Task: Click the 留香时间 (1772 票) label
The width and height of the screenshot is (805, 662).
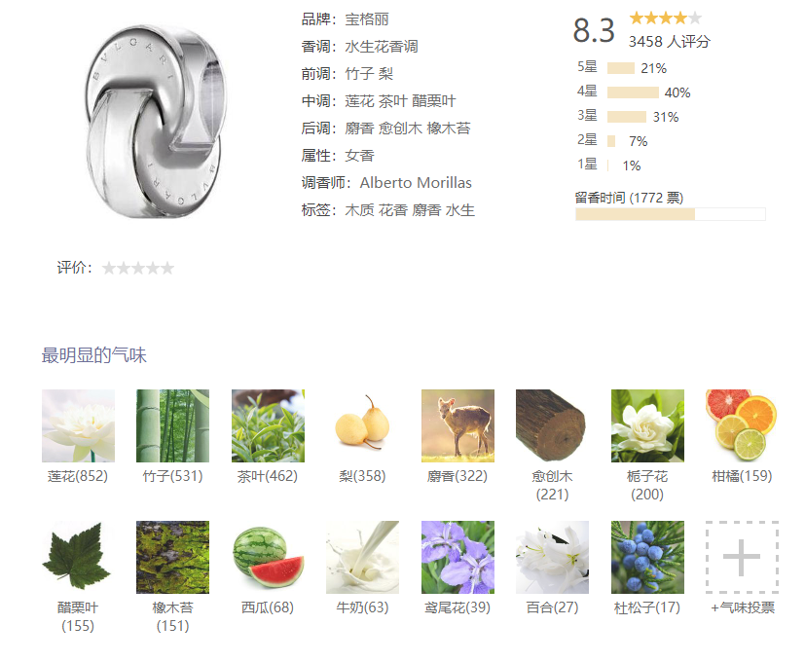Action: coord(630,198)
